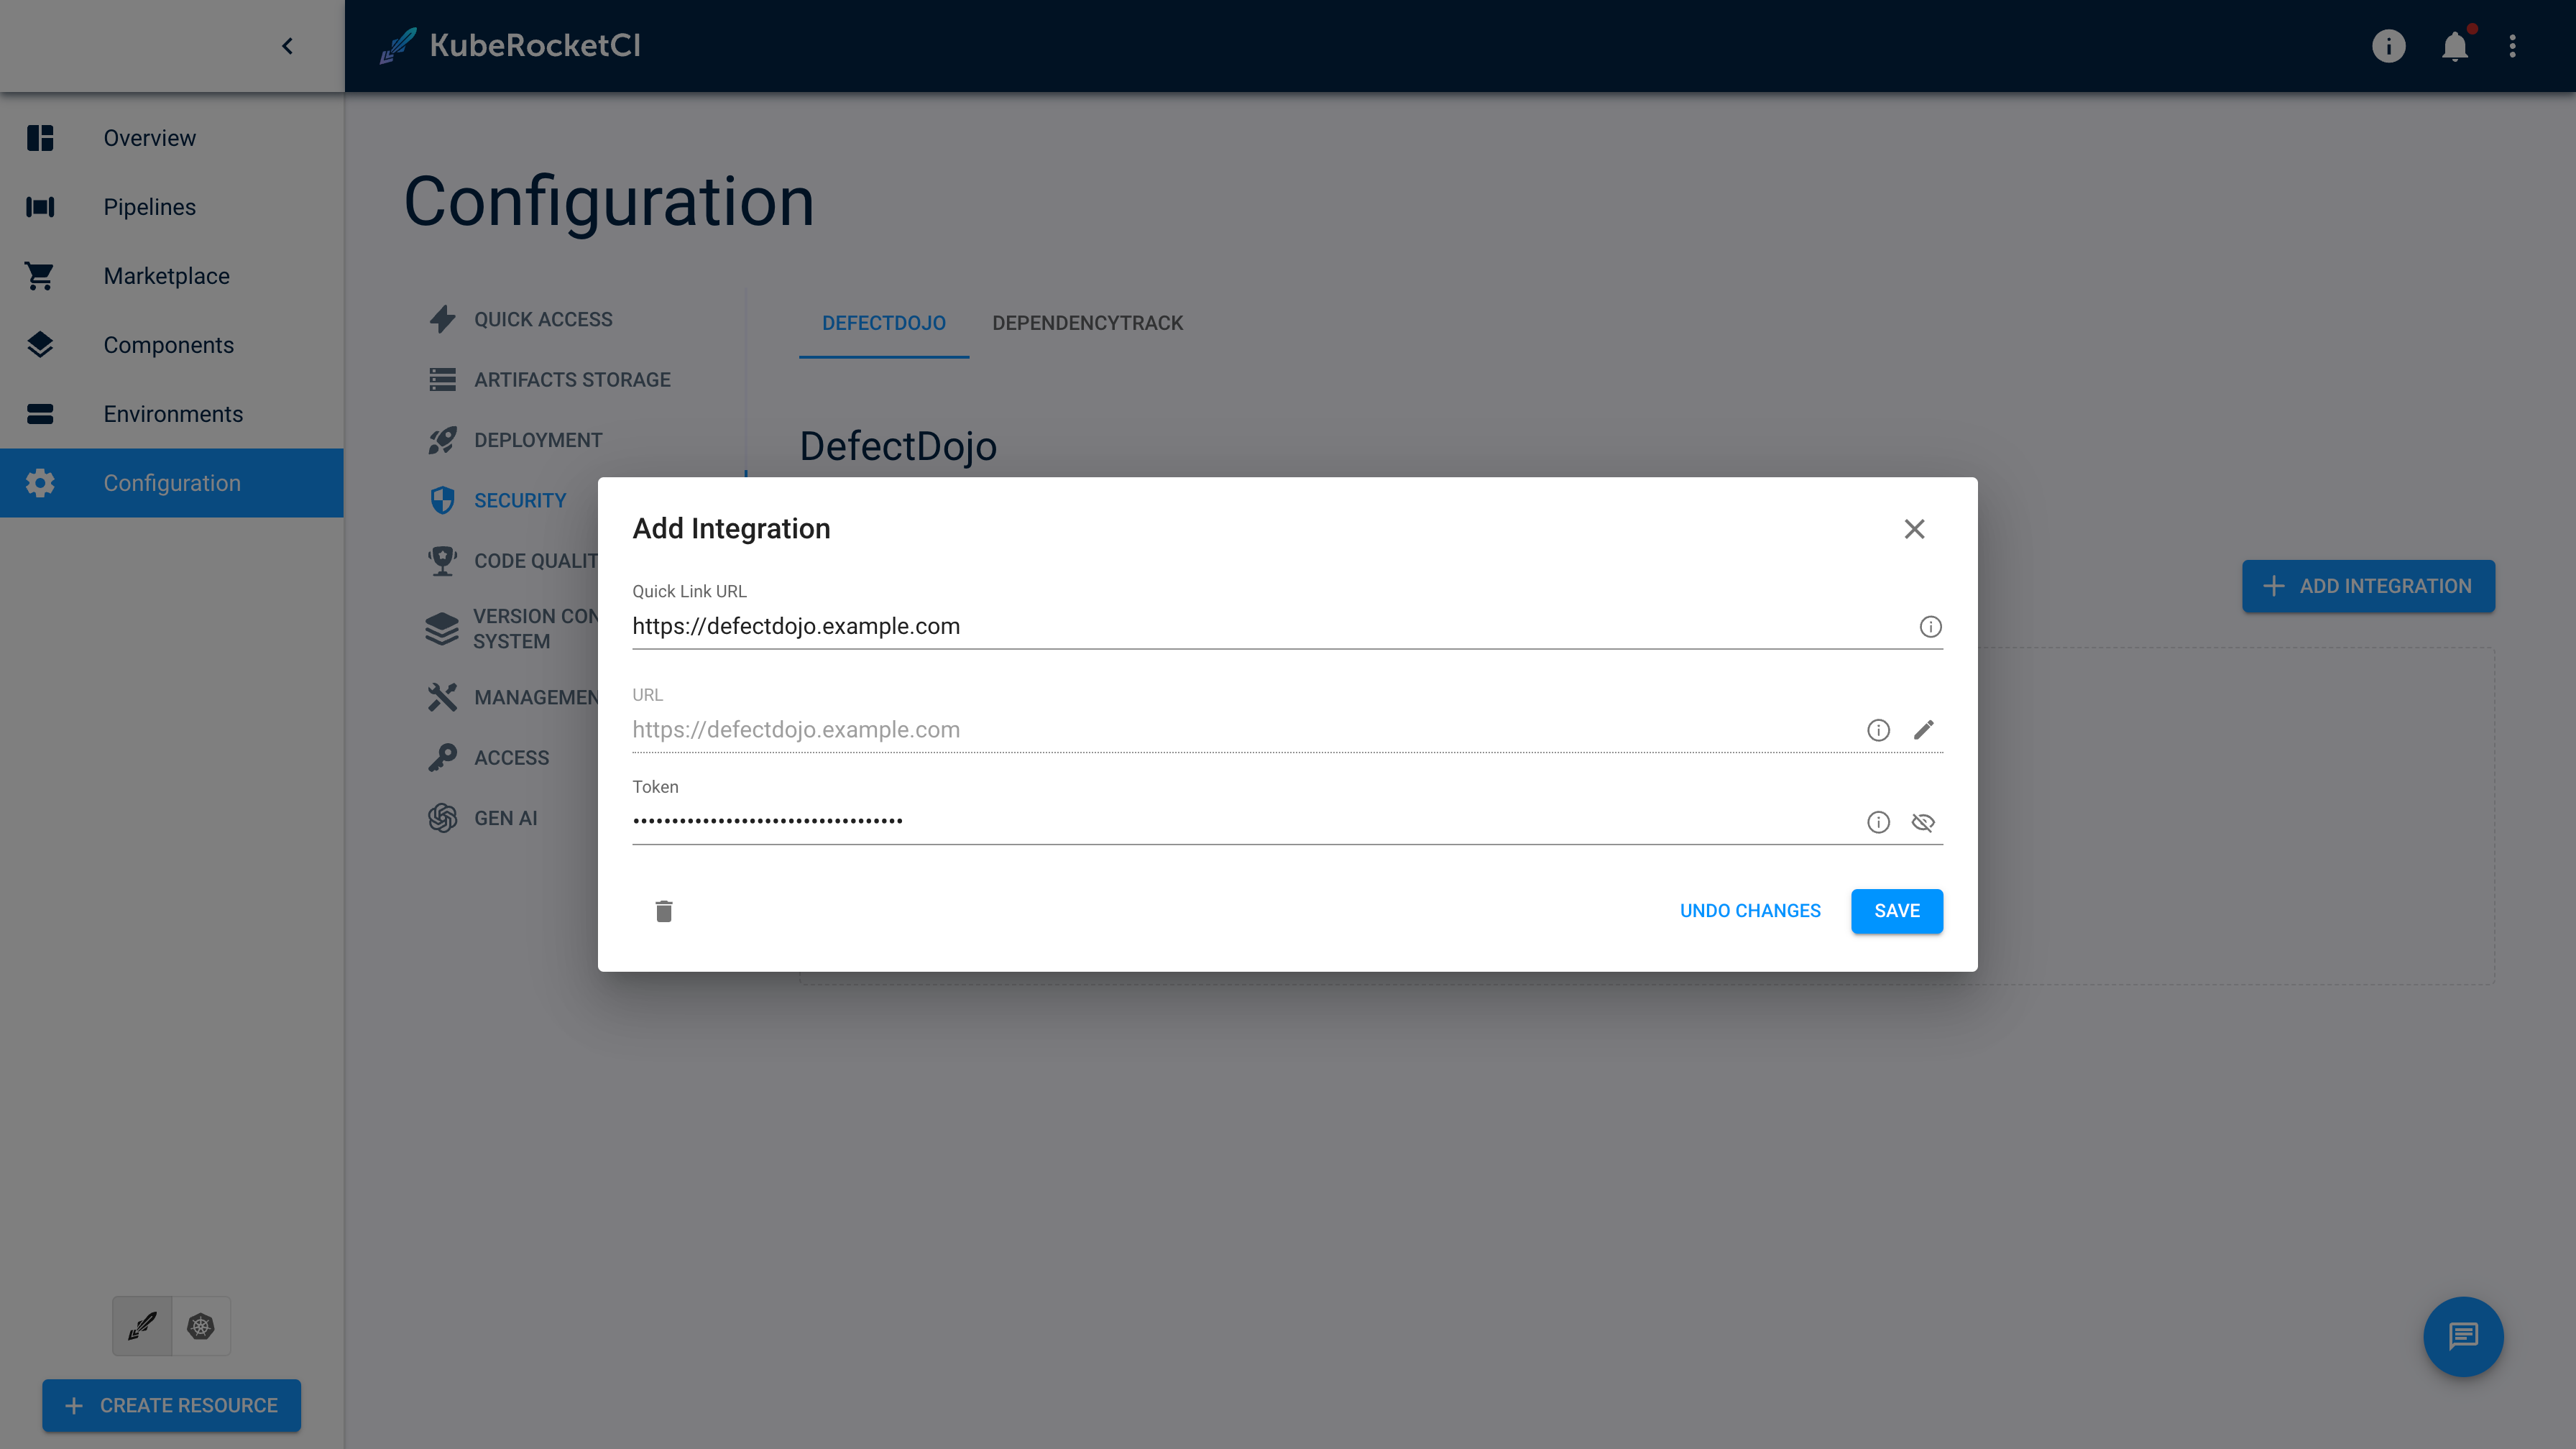Toggle Token visibility with eye icon
The image size is (2576, 1449).
coord(1923,821)
